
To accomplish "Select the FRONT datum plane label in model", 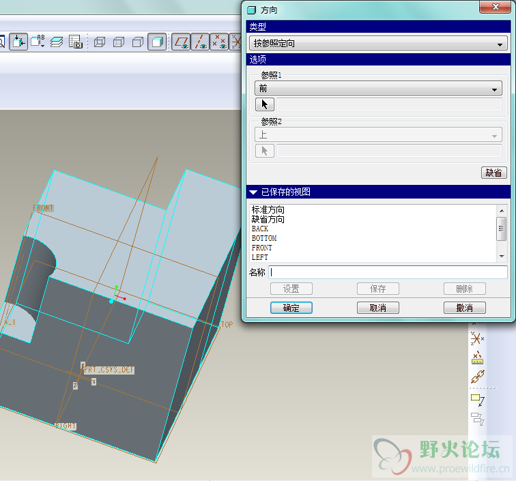I will coord(43,208).
